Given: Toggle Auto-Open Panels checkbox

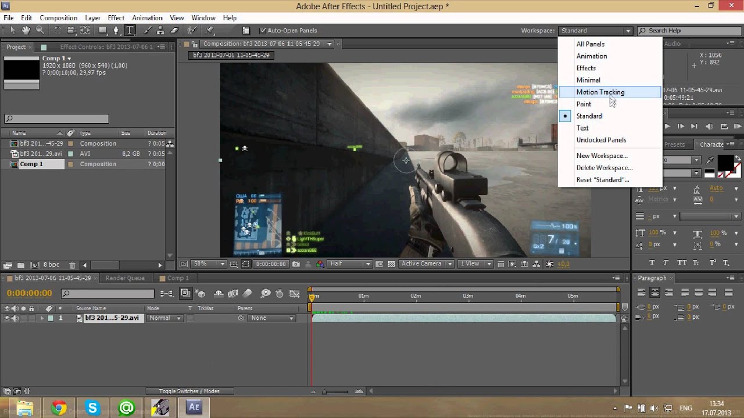Looking at the screenshot, I should click(x=263, y=30).
